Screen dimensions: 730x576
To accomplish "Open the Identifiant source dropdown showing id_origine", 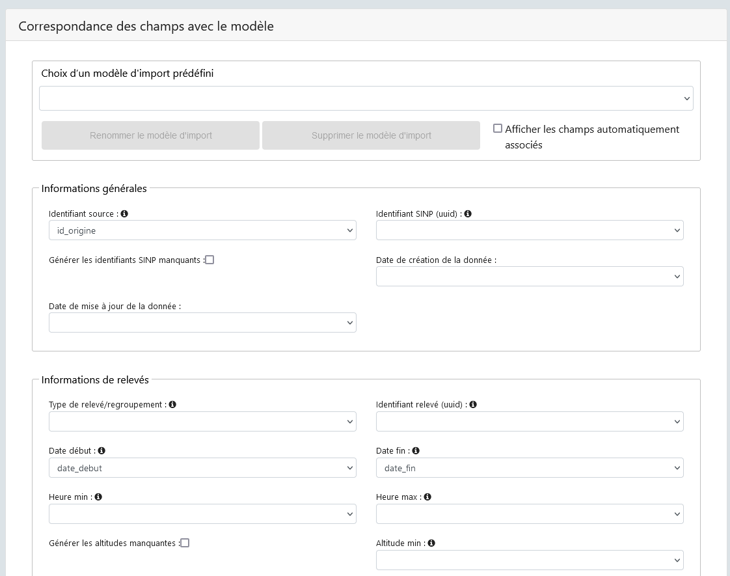I will [x=202, y=230].
